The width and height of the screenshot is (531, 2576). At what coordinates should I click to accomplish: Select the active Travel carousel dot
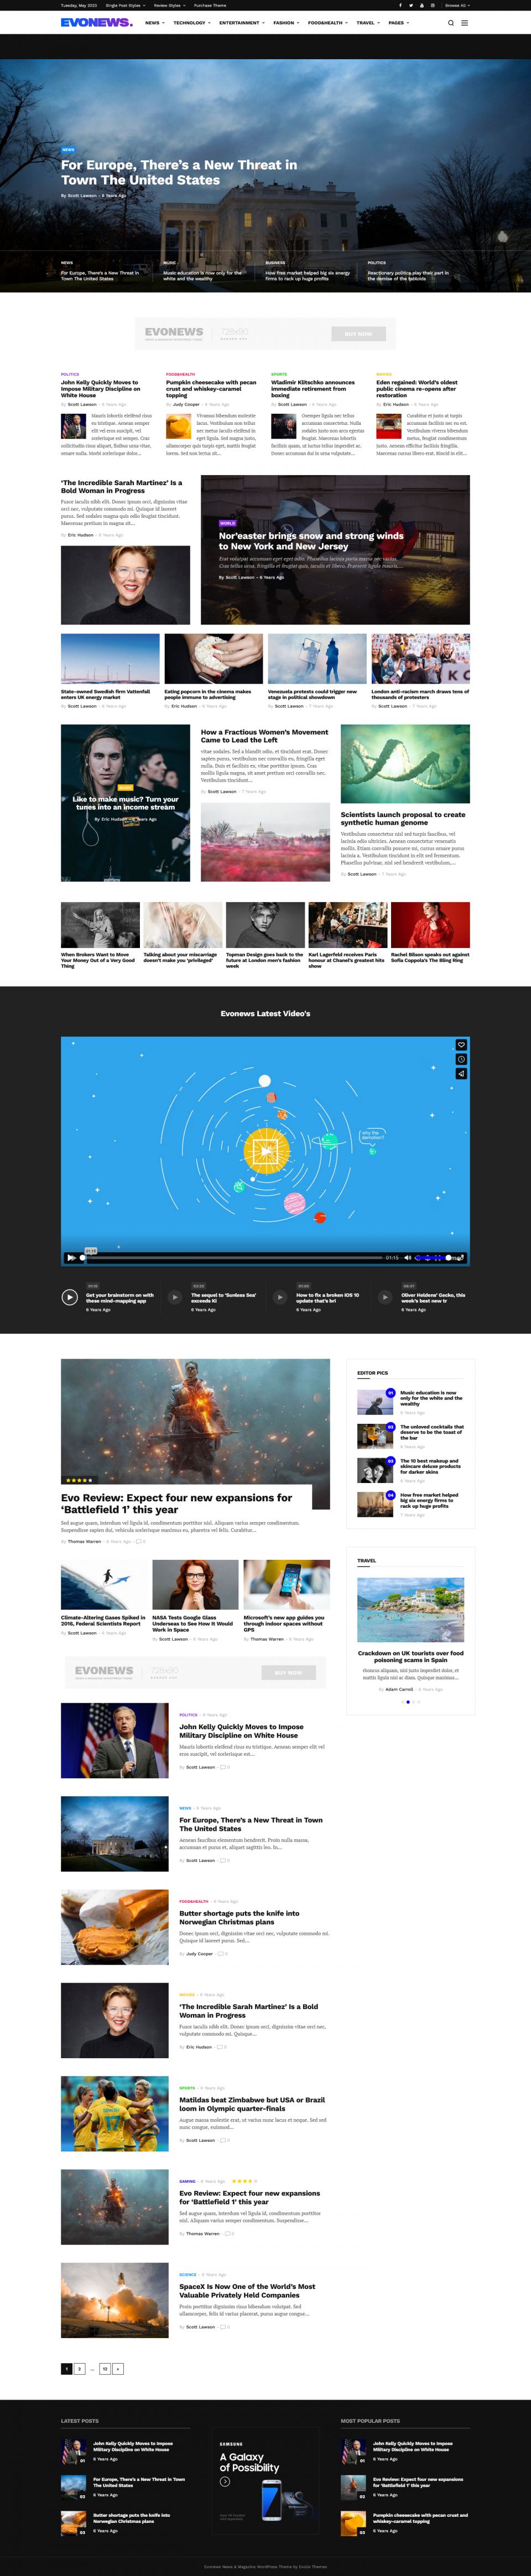[407, 1702]
